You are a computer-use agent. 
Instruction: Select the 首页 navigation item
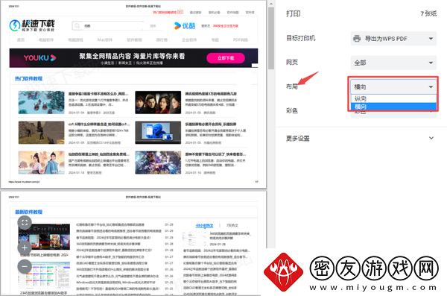click(21, 40)
